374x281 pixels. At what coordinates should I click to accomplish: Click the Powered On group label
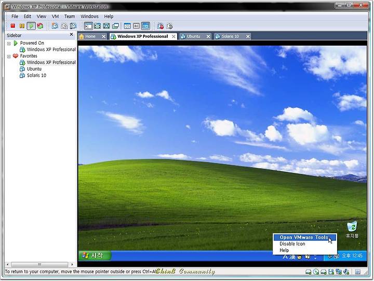[x=32, y=43]
